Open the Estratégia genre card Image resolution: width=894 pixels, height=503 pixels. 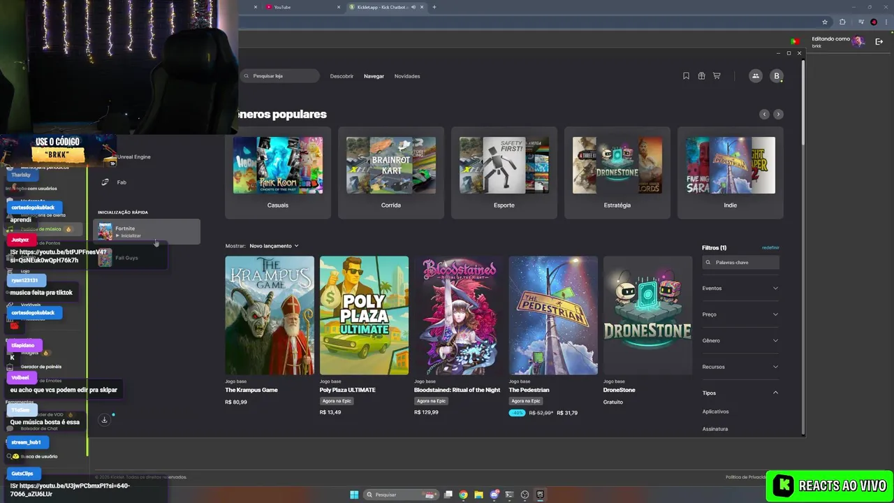click(617, 173)
